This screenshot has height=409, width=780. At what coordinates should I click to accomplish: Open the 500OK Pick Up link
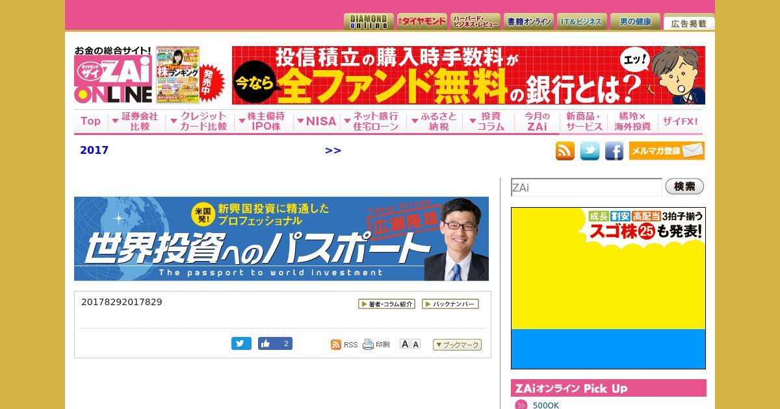[545, 405]
